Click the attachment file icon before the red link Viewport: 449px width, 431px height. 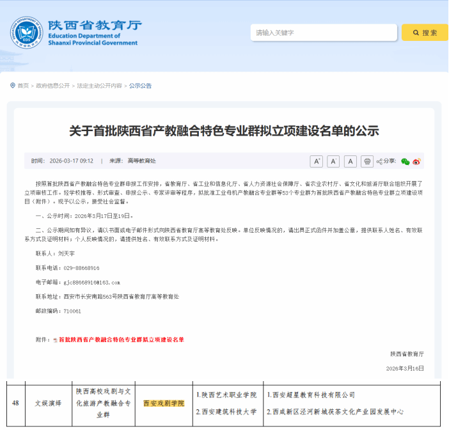[x=55, y=340]
